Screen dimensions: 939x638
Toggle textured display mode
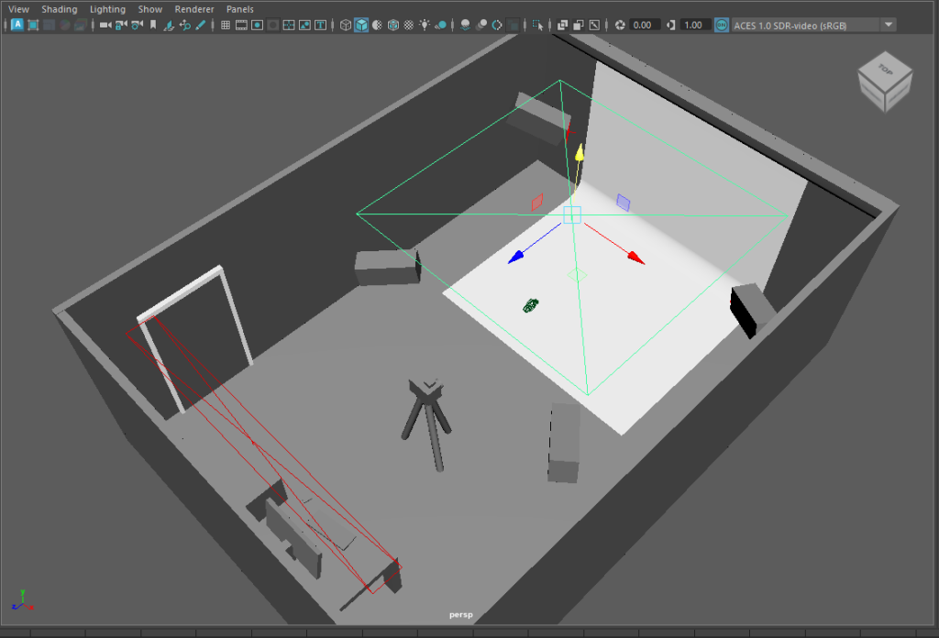[x=408, y=25]
